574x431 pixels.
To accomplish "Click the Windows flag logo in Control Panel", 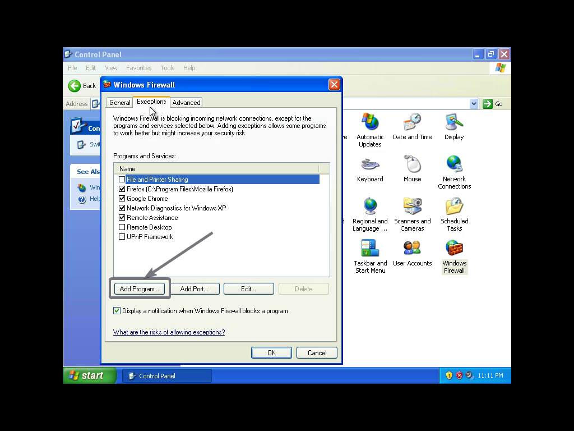I will pos(500,68).
